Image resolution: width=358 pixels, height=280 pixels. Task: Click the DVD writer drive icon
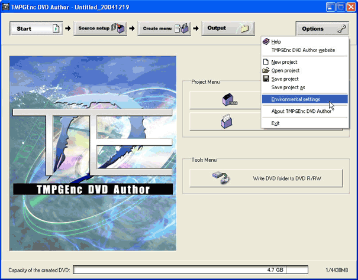click(220, 178)
